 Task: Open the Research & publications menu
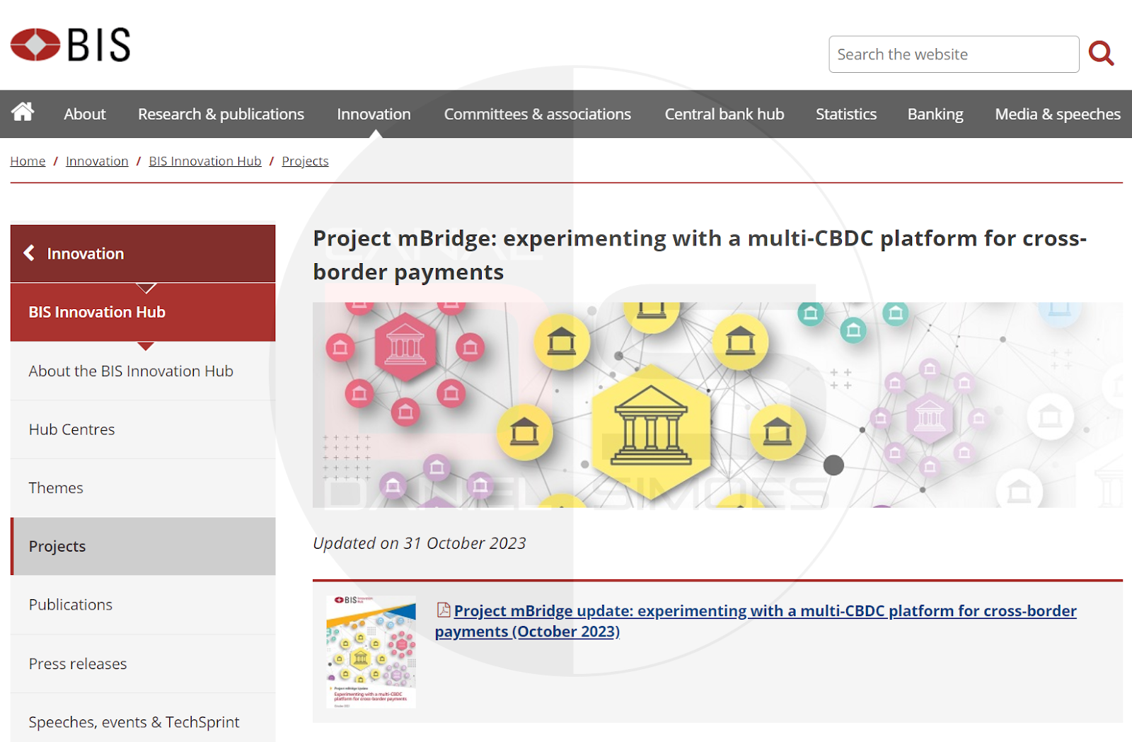[221, 114]
